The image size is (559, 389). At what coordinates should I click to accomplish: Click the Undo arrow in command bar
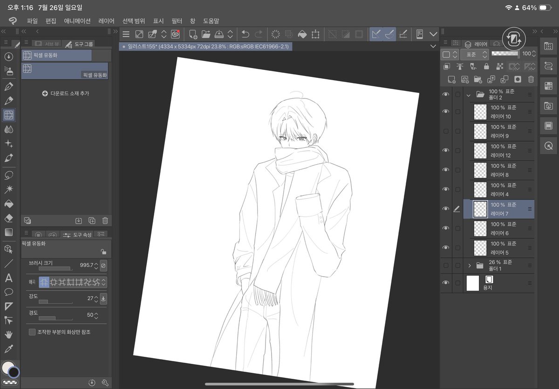coord(245,34)
